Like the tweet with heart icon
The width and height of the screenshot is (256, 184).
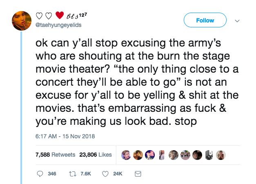click(105, 174)
